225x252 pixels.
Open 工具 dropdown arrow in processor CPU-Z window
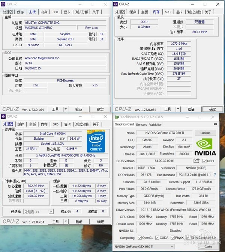point(66,222)
